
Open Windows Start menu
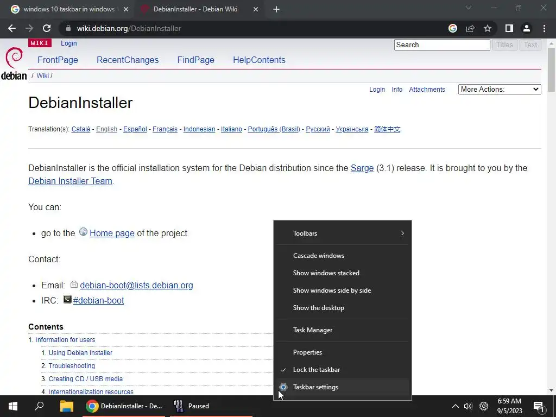coord(13,406)
